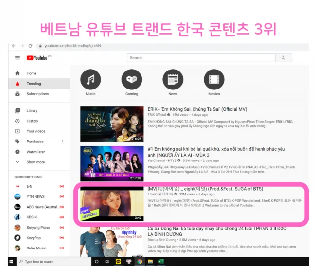Reload the page with refresh icon
317x266 pixels.
click(x=30, y=46)
